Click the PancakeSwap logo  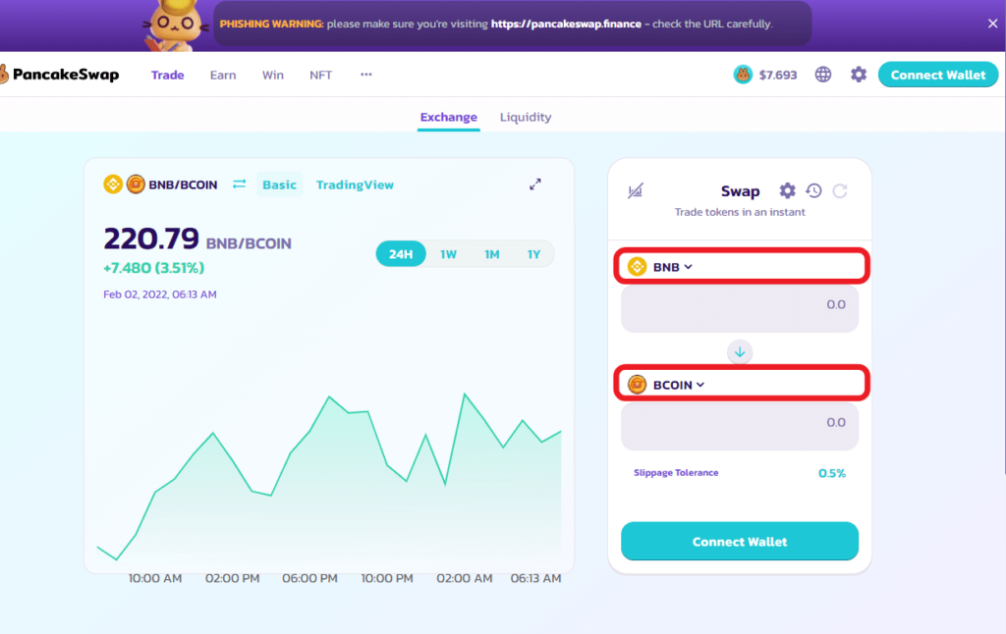(x=60, y=75)
